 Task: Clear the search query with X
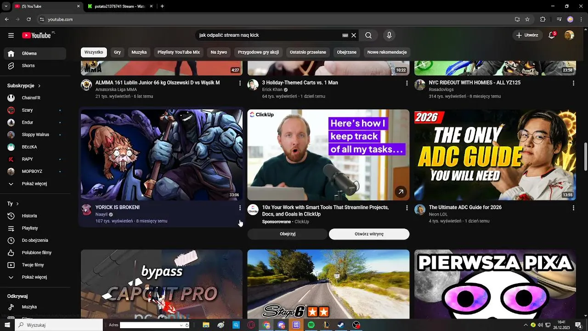pyautogui.click(x=354, y=35)
